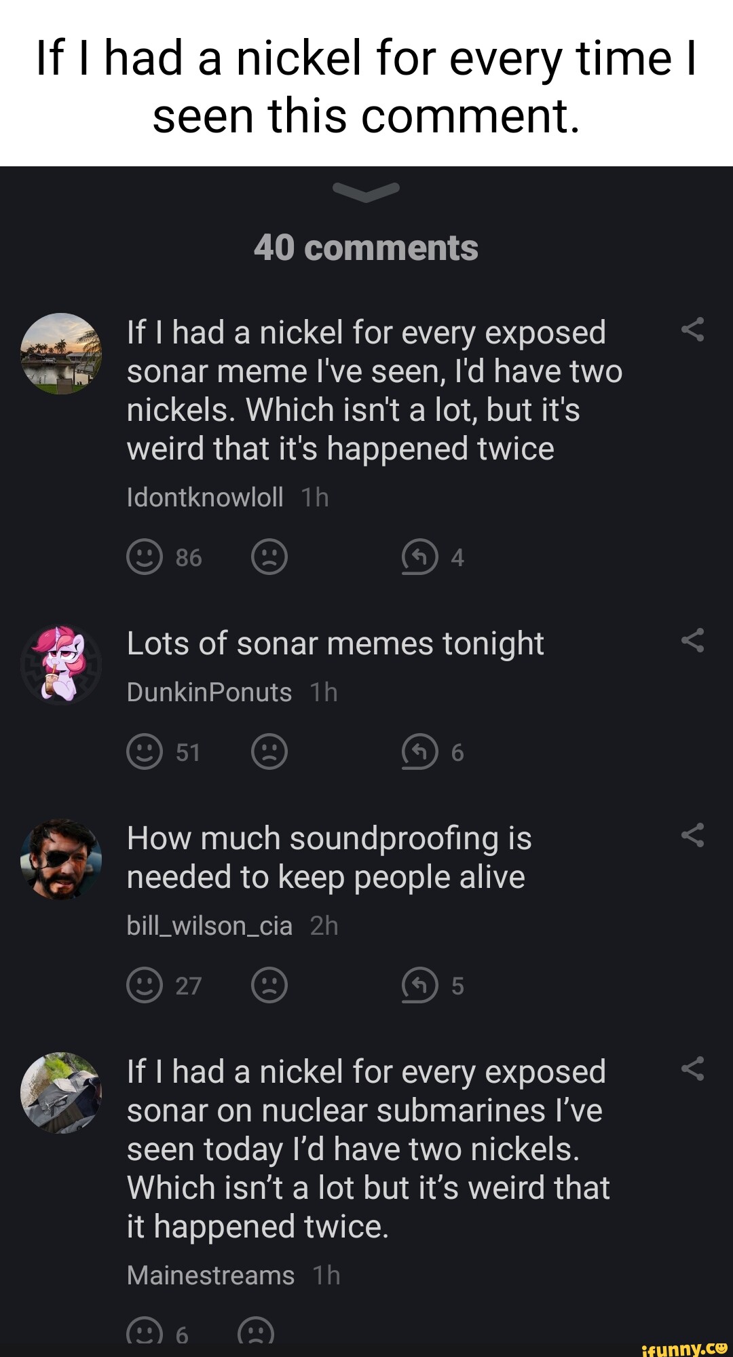The height and width of the screenshot is (1357, 733).
Task: Click the Mainestreams username
Action: click(x=210, y=1275)
